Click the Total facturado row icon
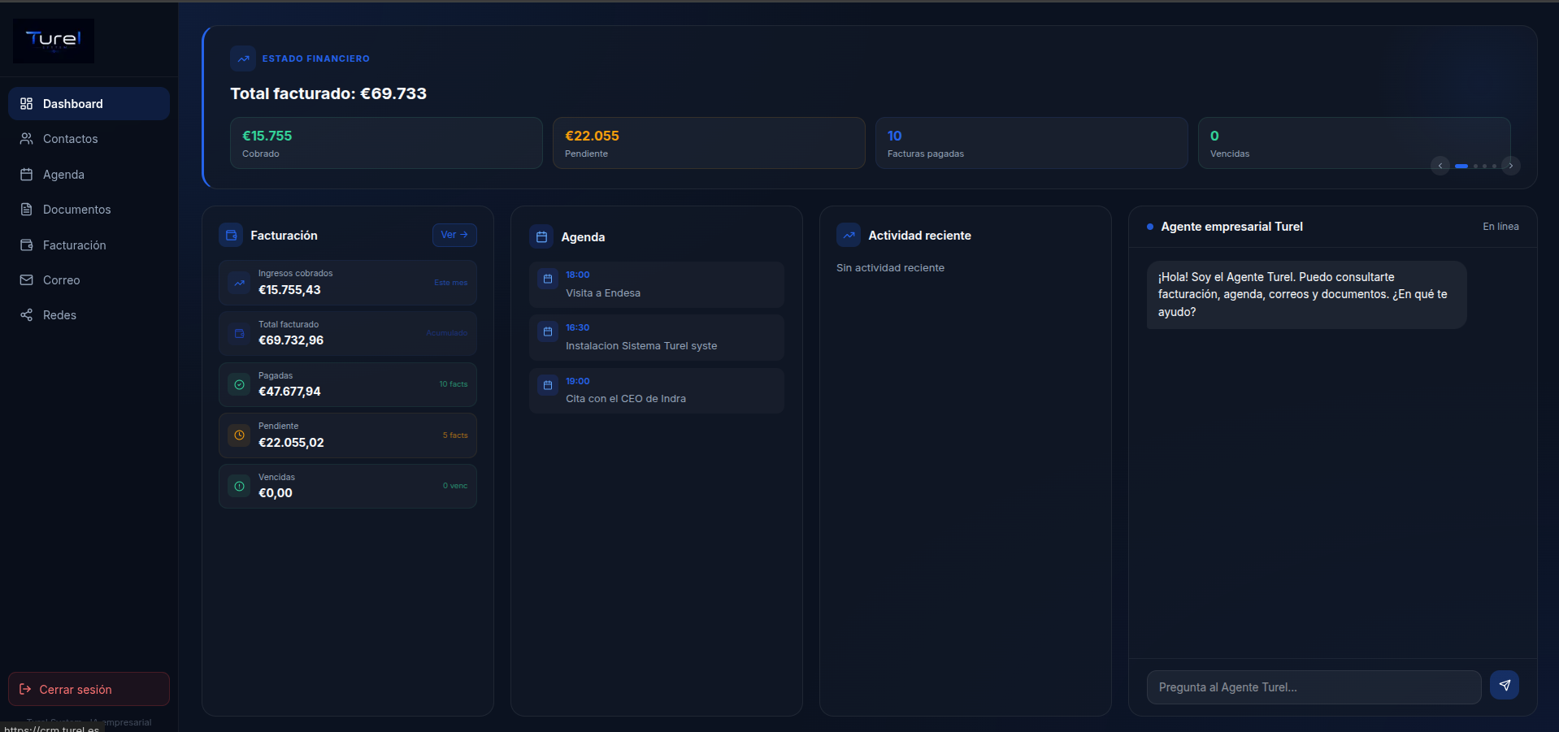The height and width of the screenshot is (732, 1559). 239,333
